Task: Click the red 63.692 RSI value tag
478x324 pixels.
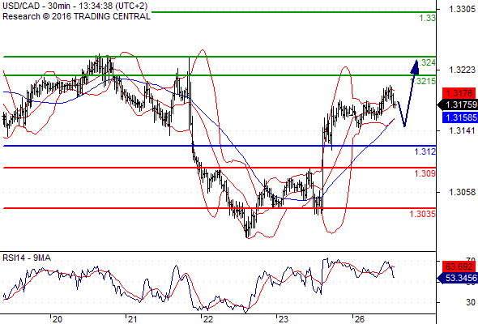Action: point(459,266)
